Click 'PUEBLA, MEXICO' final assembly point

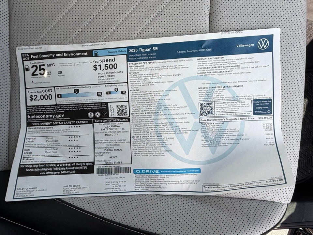pos(113,150)
